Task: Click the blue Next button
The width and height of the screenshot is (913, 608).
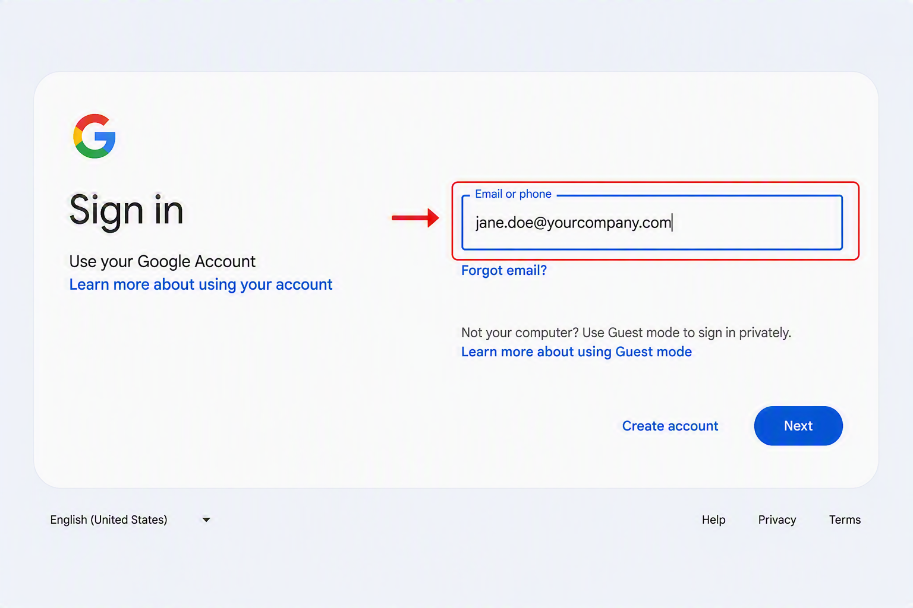Action: click(798, 426)
